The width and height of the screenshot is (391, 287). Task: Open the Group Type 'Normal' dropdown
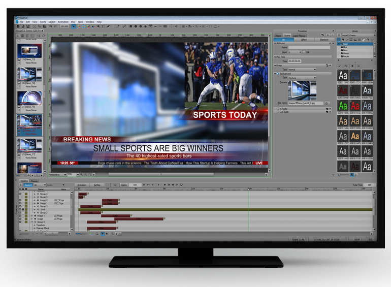pyautogui.click(x=303, y=70)
